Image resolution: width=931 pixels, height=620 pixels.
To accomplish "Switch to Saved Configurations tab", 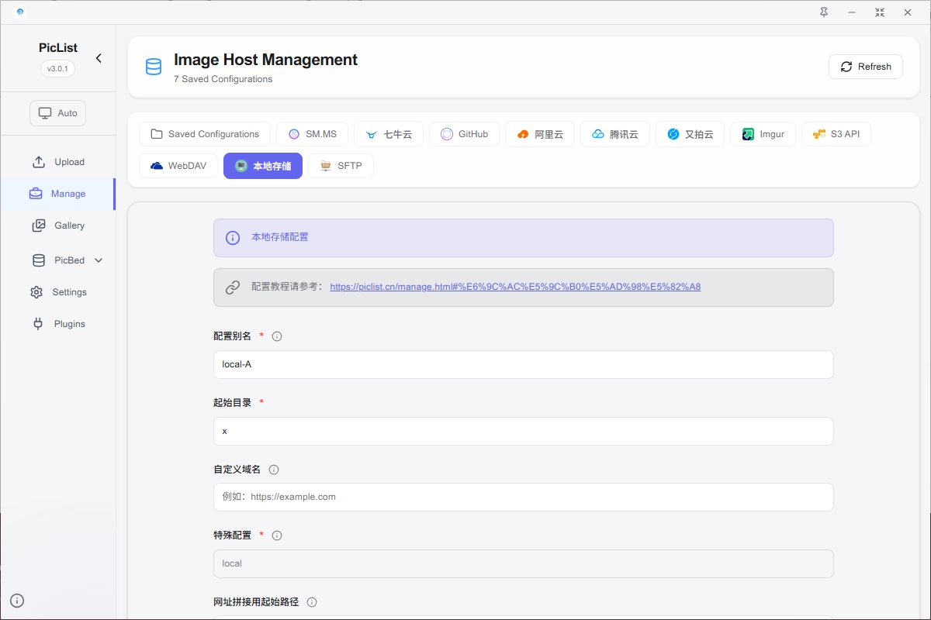I will pos(205,134).
